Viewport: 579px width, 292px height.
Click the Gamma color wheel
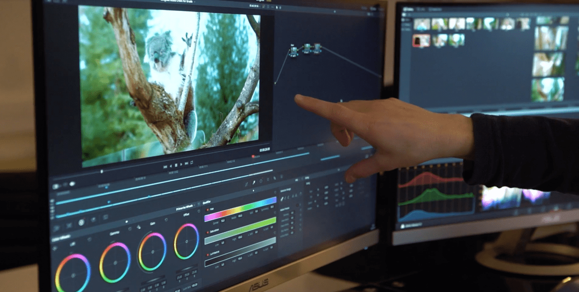pyautogui.click(x=115, y=263)
